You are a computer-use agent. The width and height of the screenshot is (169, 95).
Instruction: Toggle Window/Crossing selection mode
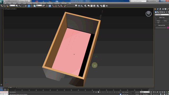25,6
